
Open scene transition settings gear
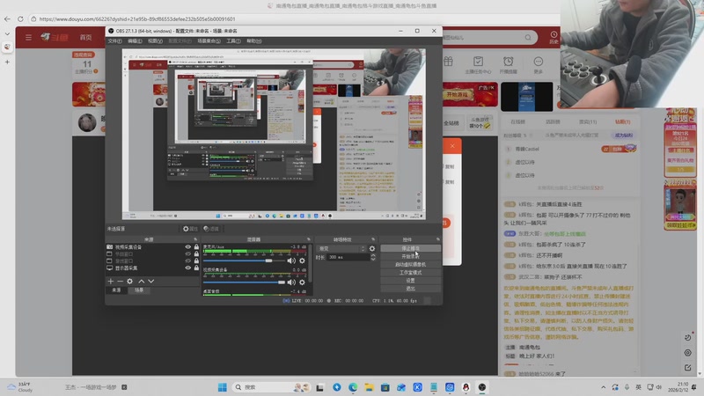pos(371,248)
